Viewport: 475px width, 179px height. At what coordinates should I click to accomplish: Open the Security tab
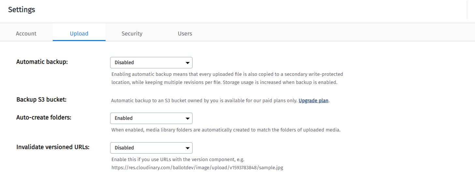pyautogui.click(x=132, y=34)
